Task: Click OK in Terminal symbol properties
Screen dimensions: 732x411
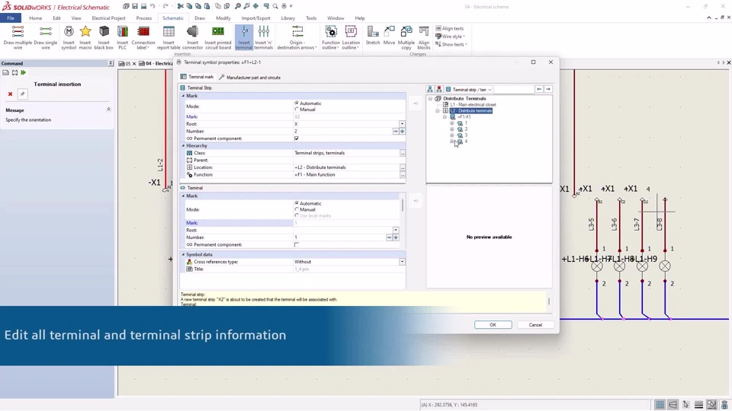Action: coord(493,325)
